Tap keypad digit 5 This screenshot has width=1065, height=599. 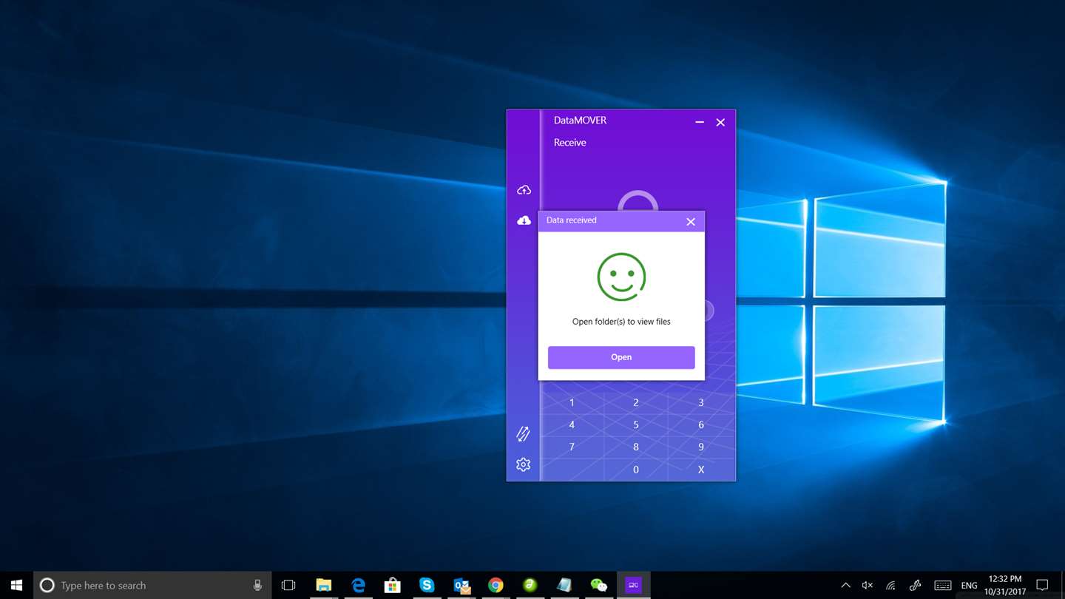pyautogui.click(x=636, y=425)
